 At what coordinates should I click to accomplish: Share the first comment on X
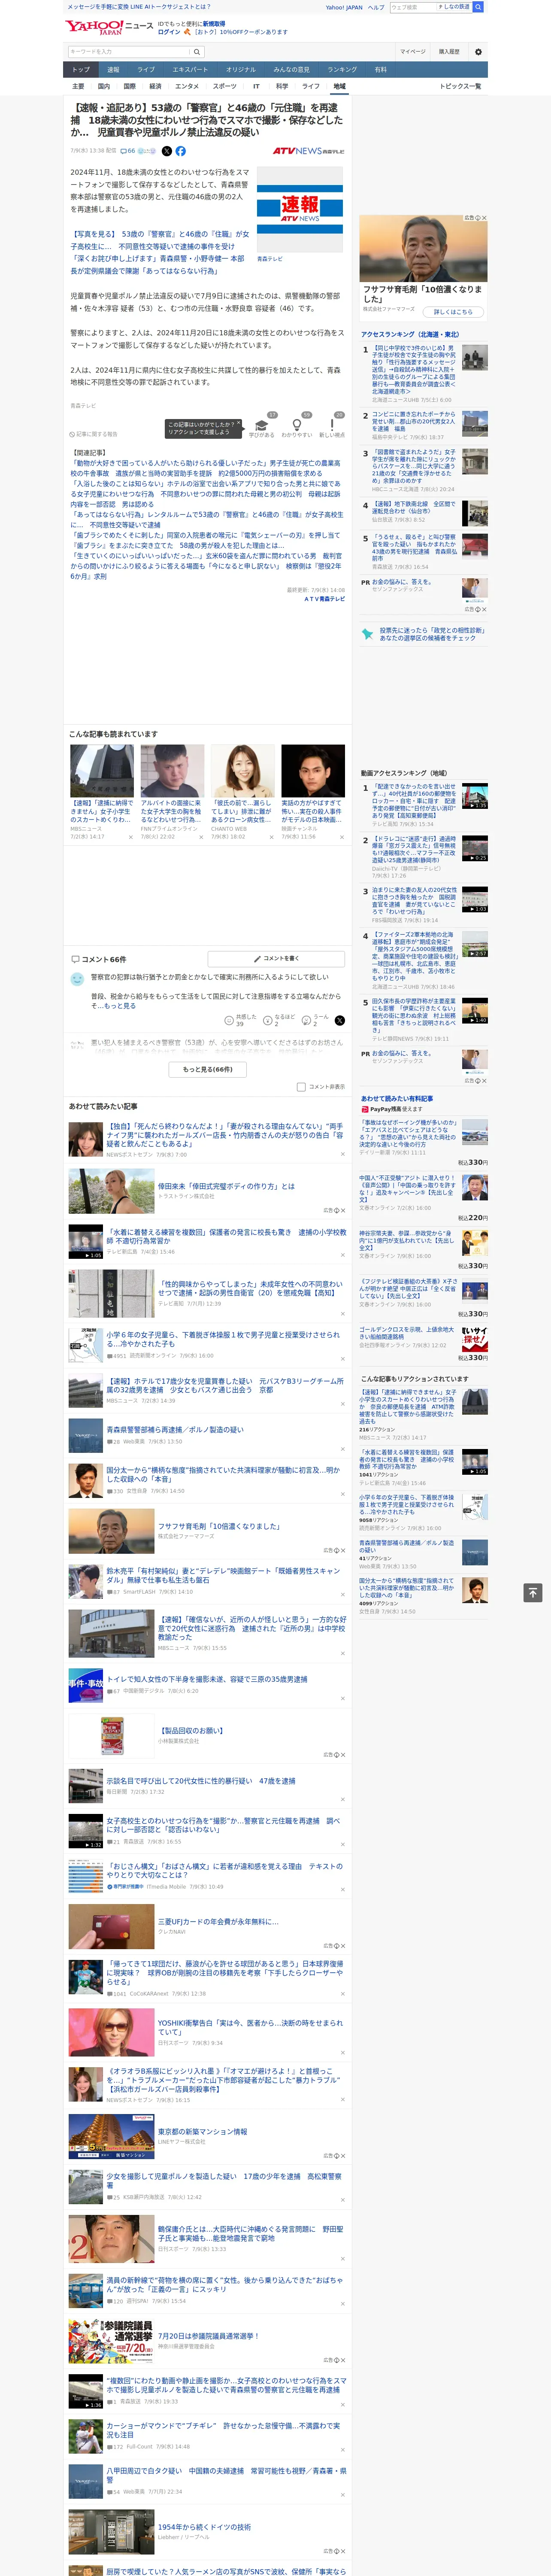tap(339, 1020)
